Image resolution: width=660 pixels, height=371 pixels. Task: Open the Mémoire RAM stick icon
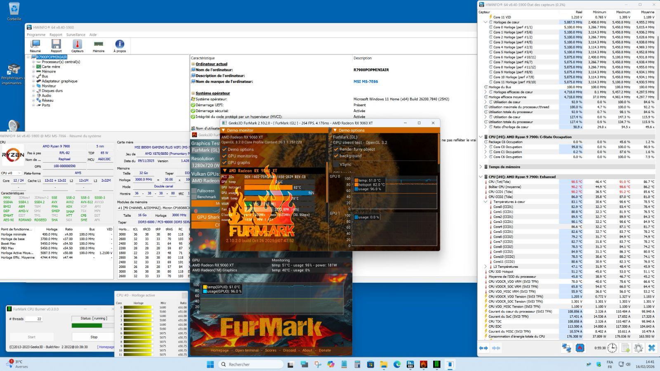point(99,45)
